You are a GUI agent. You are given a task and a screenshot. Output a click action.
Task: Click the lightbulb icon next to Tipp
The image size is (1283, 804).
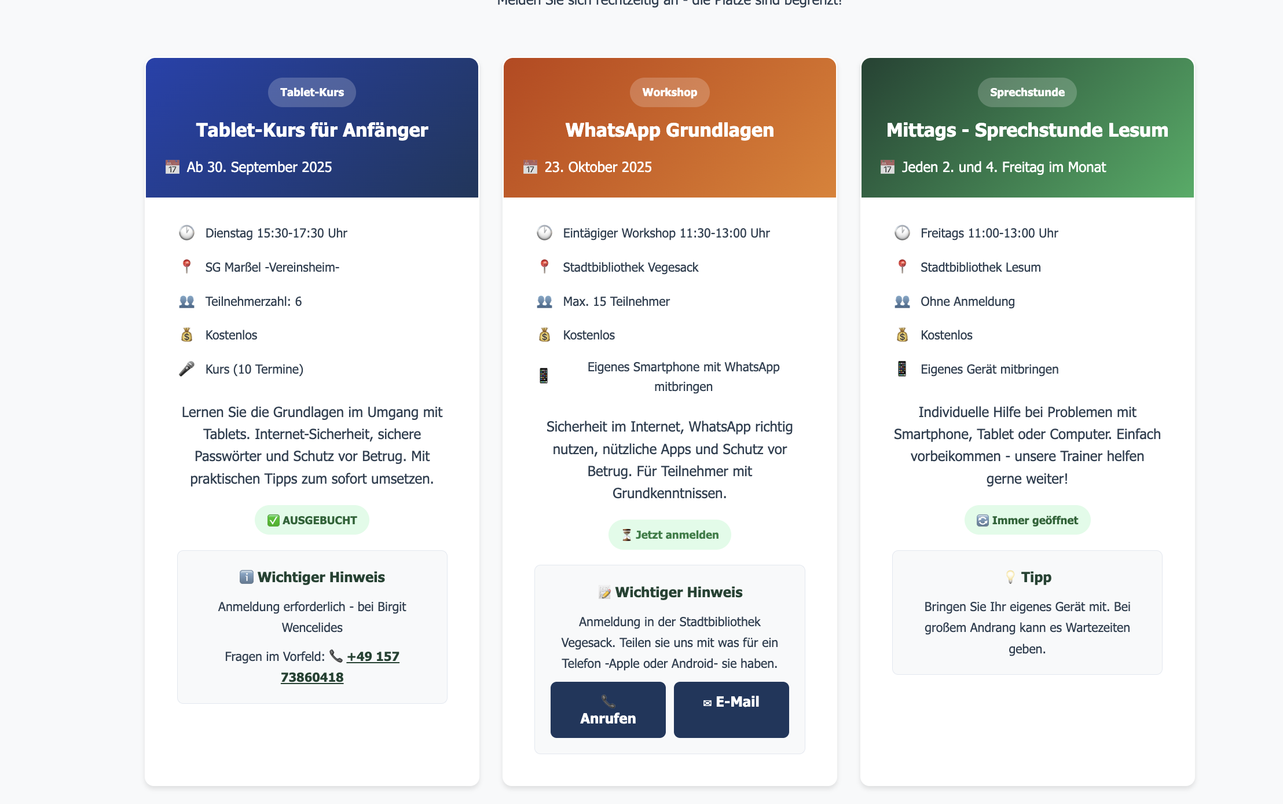click(1010, 577)
